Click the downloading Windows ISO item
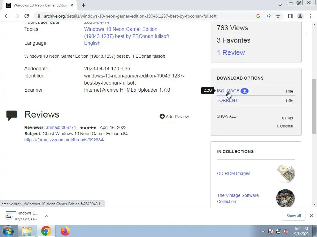This screenshot has width=317, height=237. click(22, 216)
